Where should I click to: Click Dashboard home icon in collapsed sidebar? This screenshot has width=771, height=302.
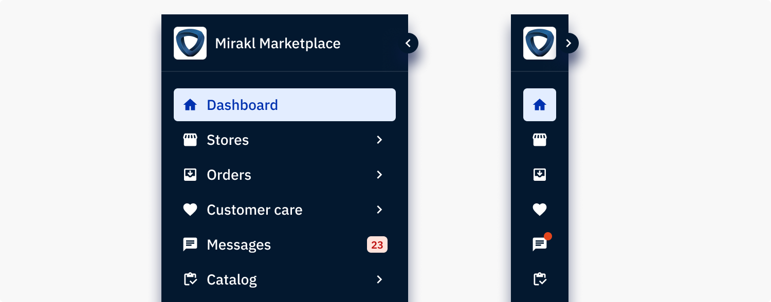[539, 105]
